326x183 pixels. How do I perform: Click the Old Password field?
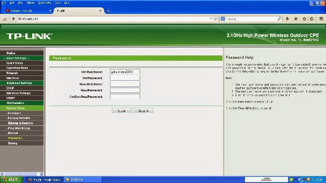pyautogui.click(x=125, y=78)
